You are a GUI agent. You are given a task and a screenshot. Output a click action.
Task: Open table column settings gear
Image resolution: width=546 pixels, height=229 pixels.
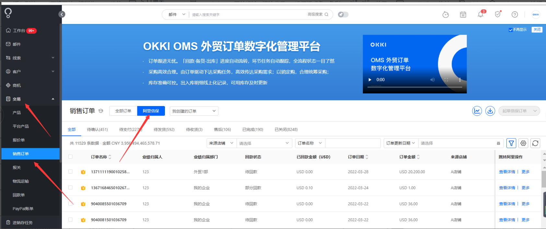pyautogui.click(x=523, y=143)
